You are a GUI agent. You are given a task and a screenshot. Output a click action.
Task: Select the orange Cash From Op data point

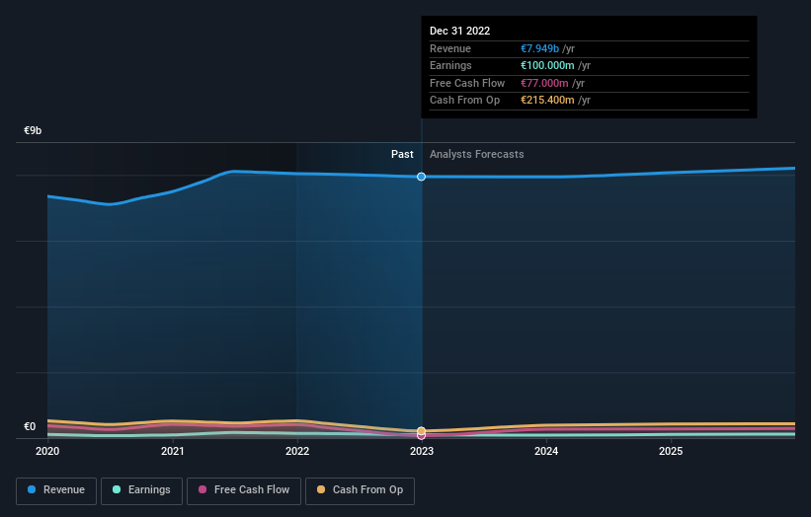point(422,430)
